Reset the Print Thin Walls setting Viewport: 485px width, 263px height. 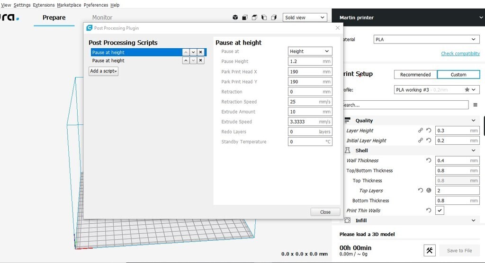(428, 210)
